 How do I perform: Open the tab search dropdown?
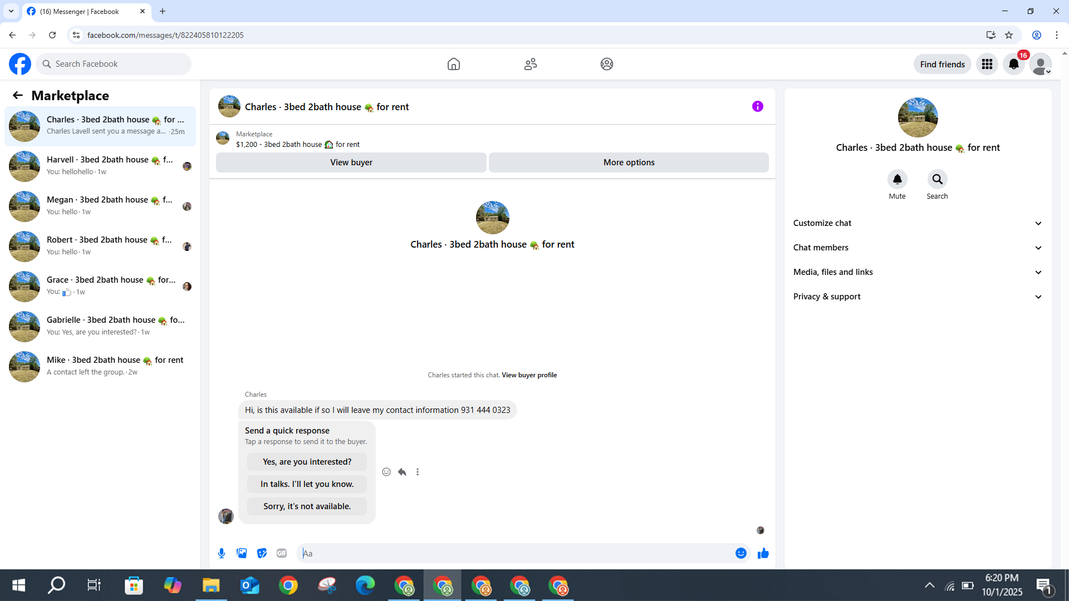(x=11, y=11)
